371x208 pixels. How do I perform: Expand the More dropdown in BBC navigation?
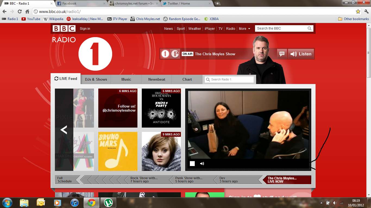click(x=244, y=29)
